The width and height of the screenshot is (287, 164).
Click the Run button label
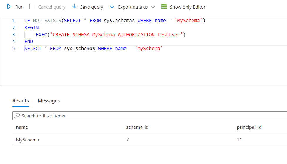pyautogui.click(x=19, y=7)
